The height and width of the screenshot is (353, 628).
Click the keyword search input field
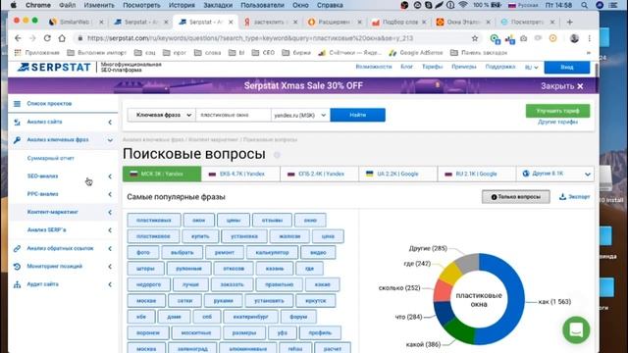234,115
